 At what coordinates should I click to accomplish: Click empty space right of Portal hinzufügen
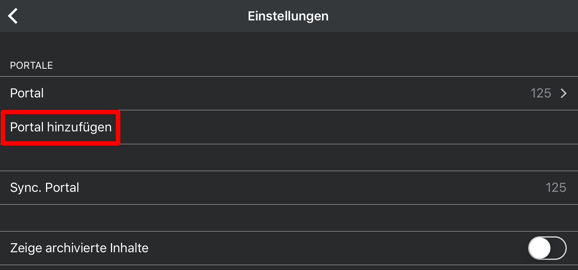[x=340, y=127]
